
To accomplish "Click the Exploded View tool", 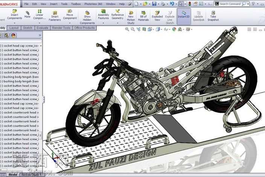I will [157, 16].
